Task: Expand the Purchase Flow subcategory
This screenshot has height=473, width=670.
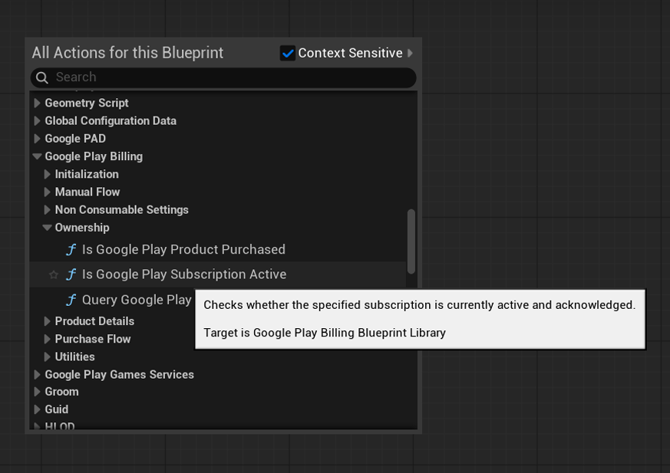Action: 48,340
